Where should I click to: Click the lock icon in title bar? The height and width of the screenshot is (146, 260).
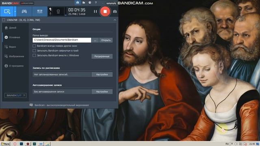point(78,2)
